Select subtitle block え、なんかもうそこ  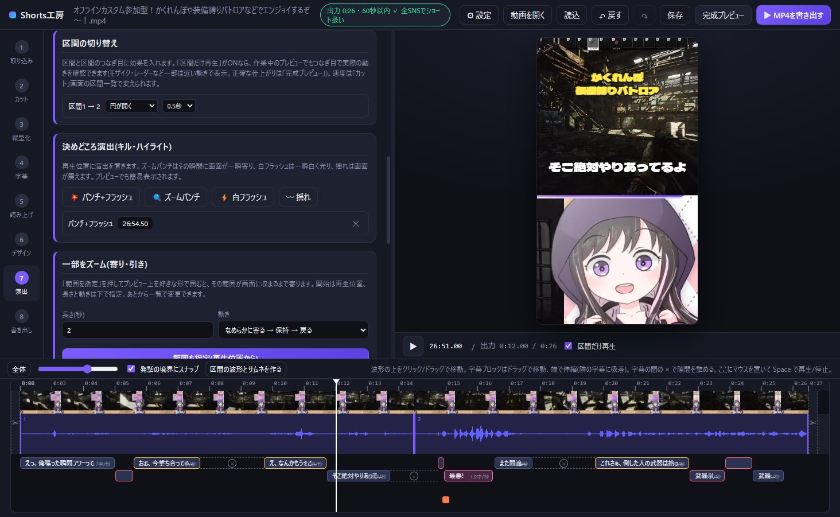click(295, 463)
